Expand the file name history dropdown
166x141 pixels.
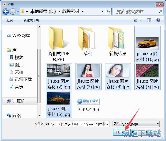107,124
